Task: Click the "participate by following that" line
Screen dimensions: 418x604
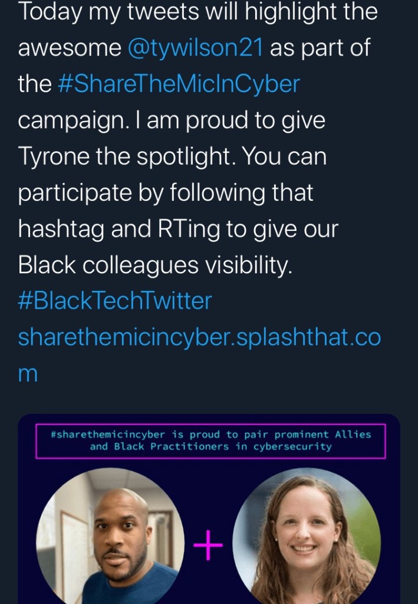Action: click(166, 192)
